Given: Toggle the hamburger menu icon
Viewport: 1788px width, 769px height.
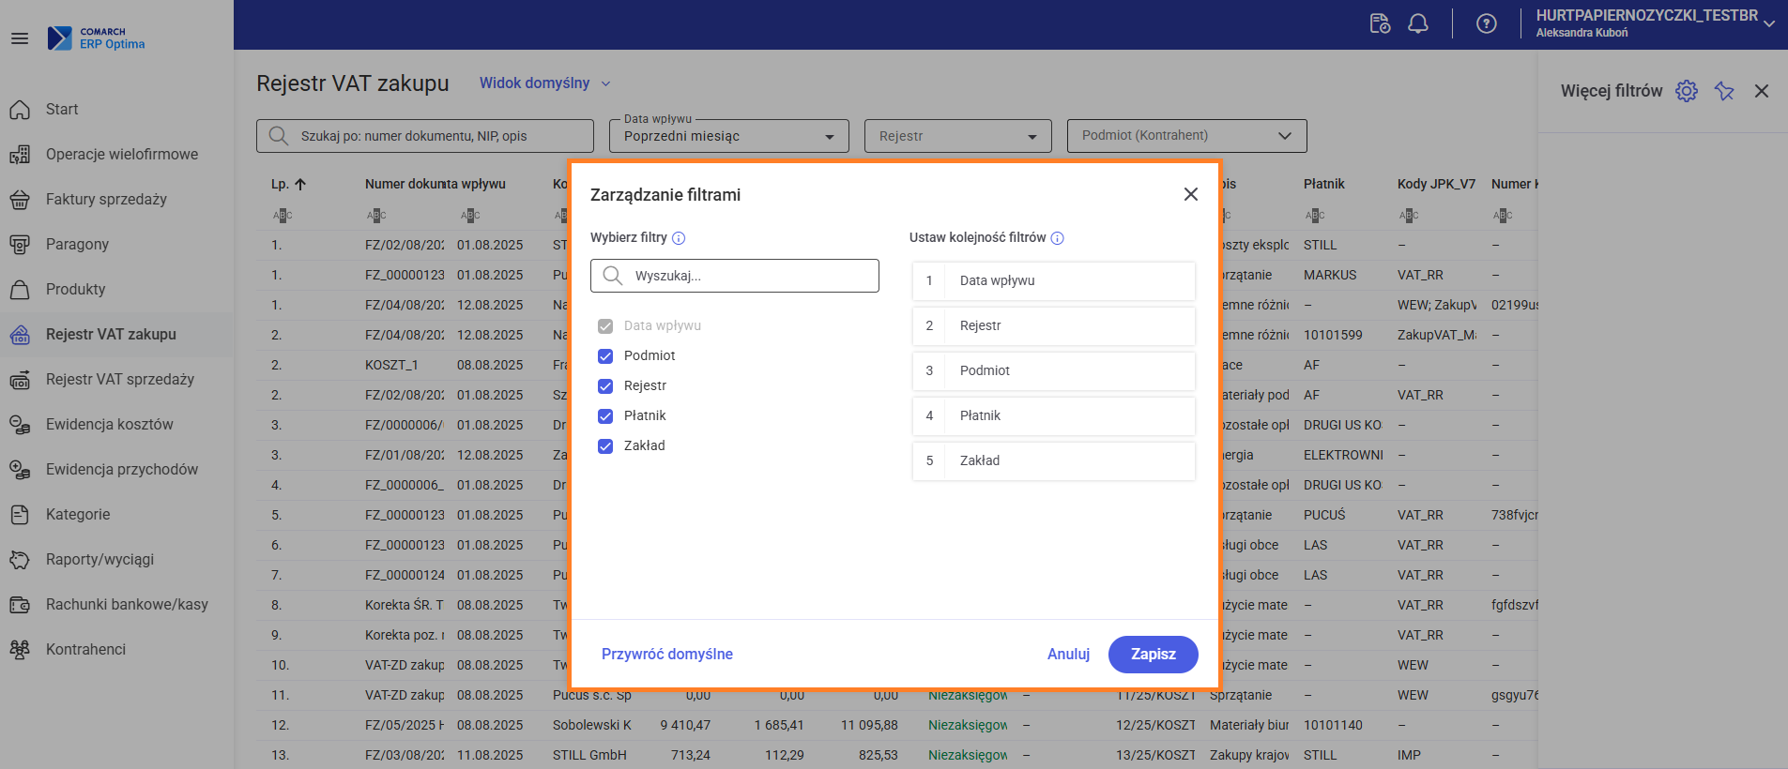Looking at the screenshot, I should [x=20, y=38].
